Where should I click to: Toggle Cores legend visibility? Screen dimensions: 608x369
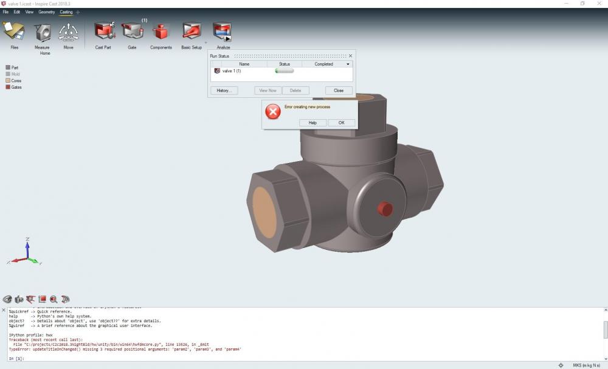tap(8, 81)
